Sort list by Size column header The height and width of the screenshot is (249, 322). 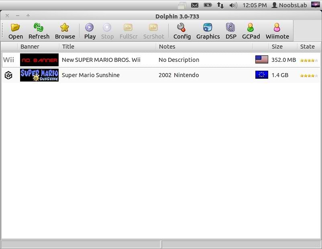[283, 47]
